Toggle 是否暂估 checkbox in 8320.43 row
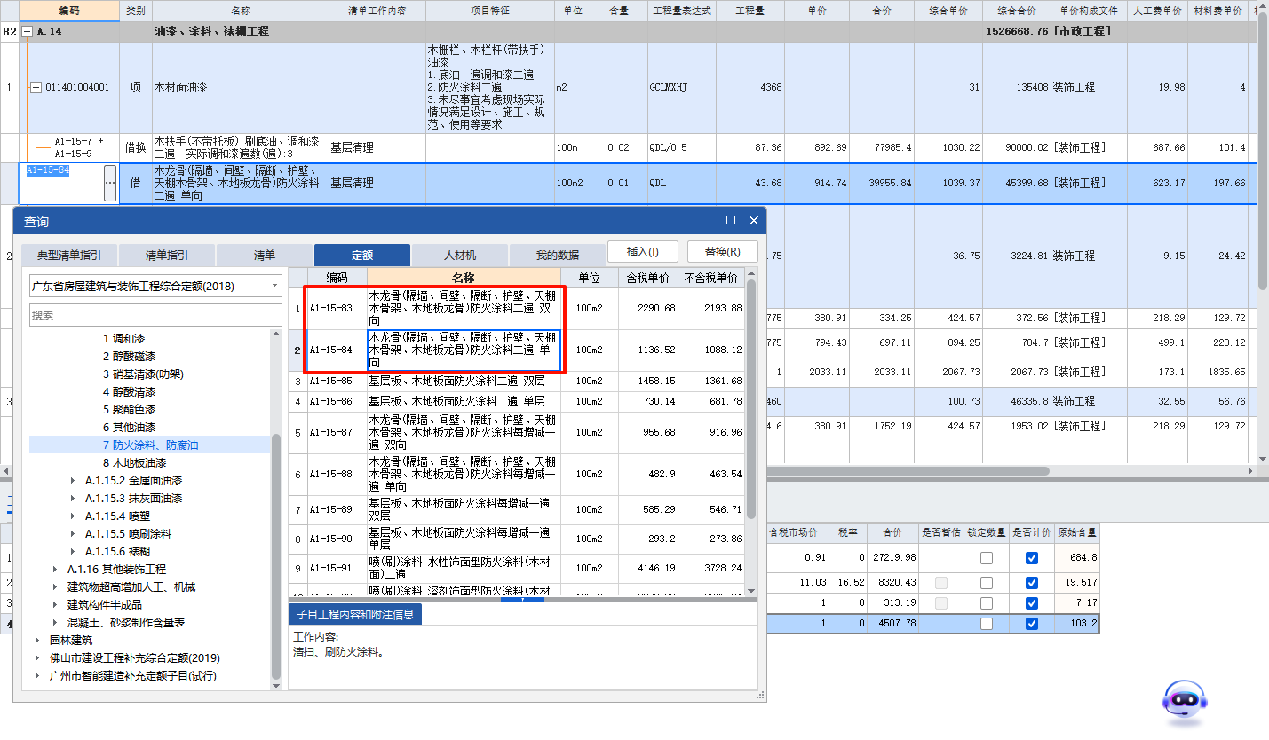 941,583
